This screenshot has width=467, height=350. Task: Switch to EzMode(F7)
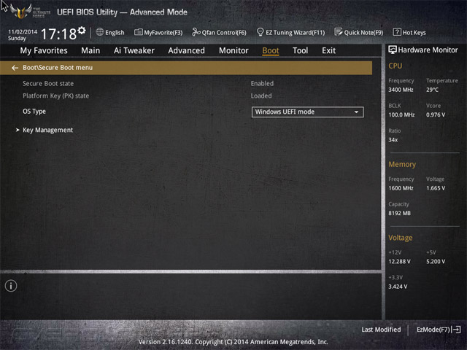coord(433,330)
